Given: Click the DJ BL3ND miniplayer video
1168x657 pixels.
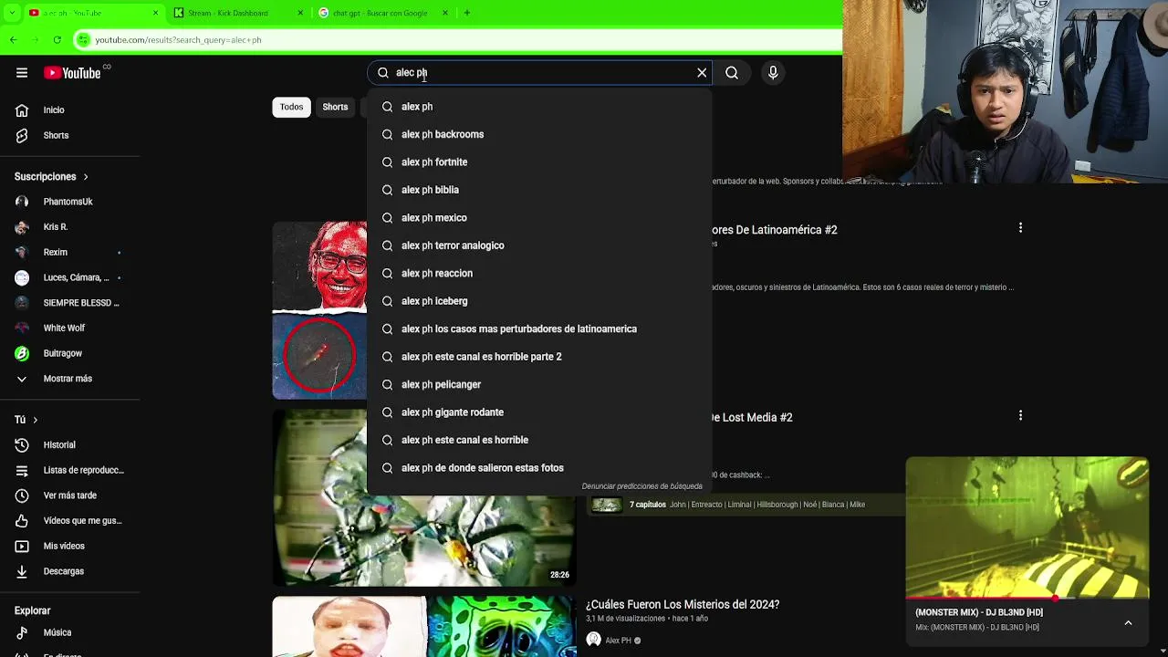Looking at the screenshot, I should (x=1027, y=527).
